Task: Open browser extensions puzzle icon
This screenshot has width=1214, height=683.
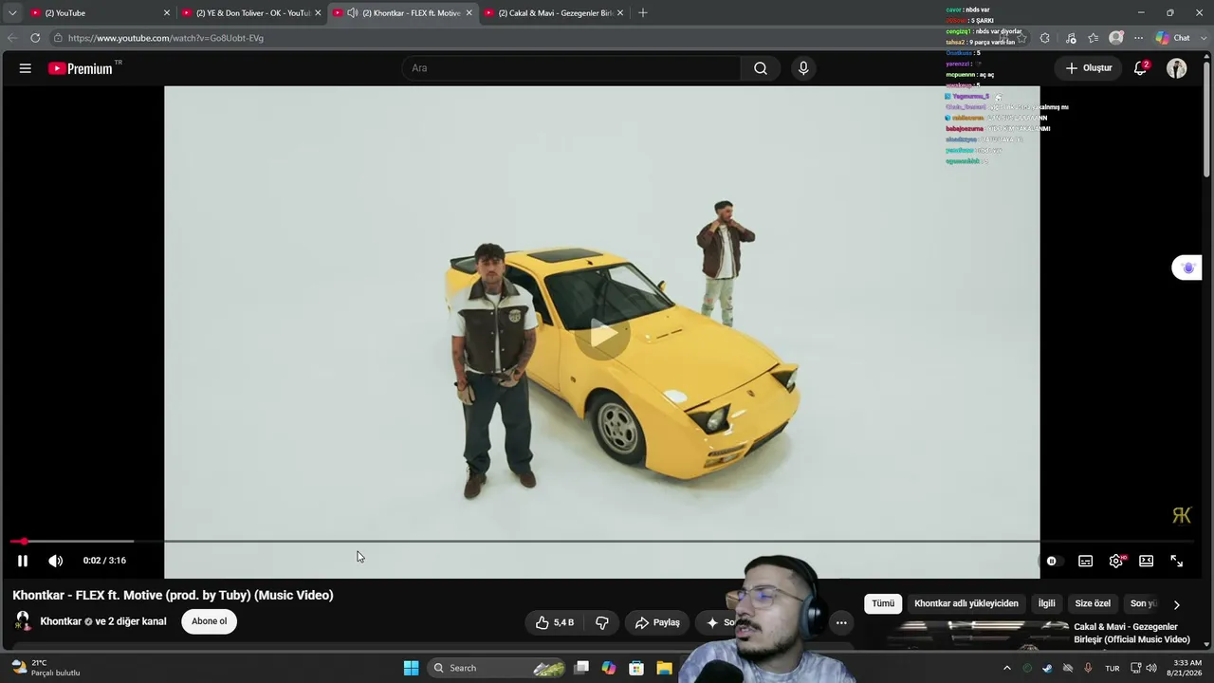Action: click(1045, 38)
